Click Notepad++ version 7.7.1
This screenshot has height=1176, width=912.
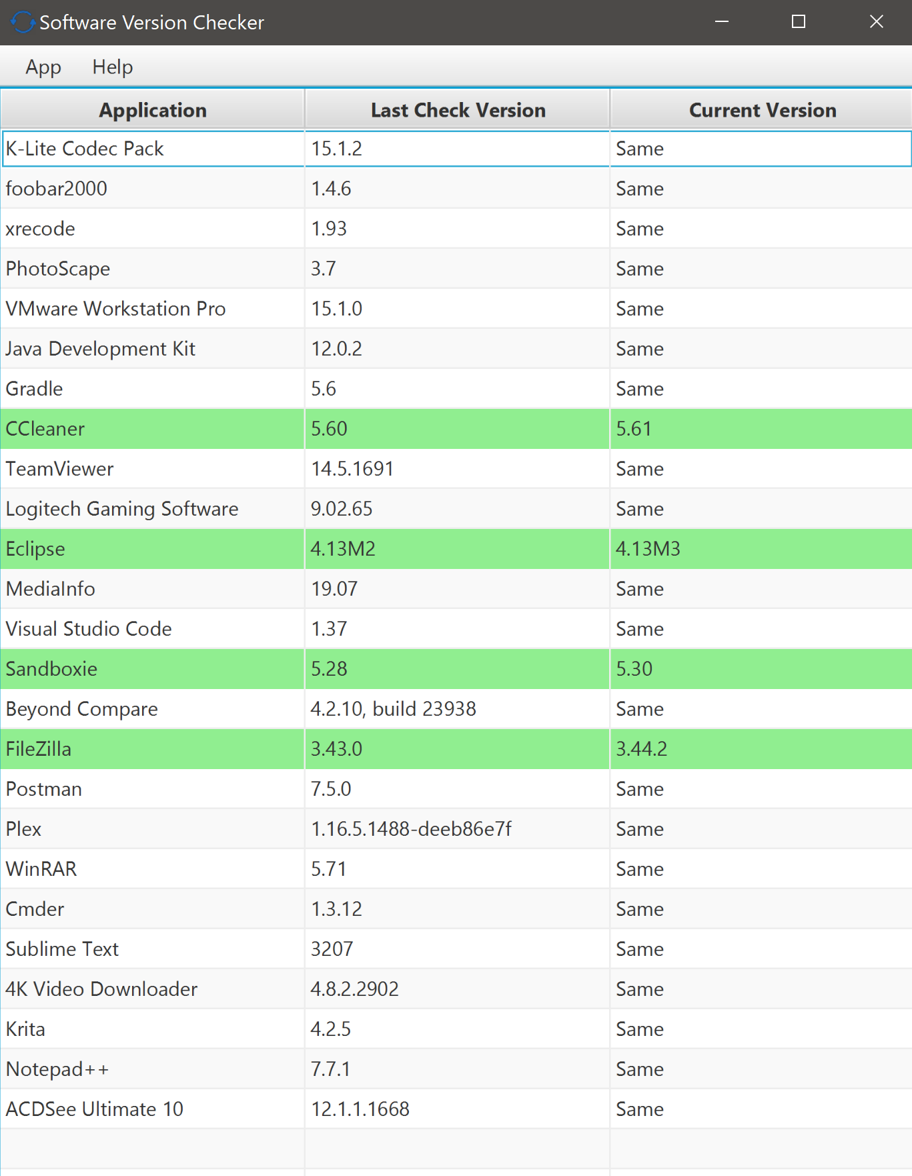(x=458, y=1069)
